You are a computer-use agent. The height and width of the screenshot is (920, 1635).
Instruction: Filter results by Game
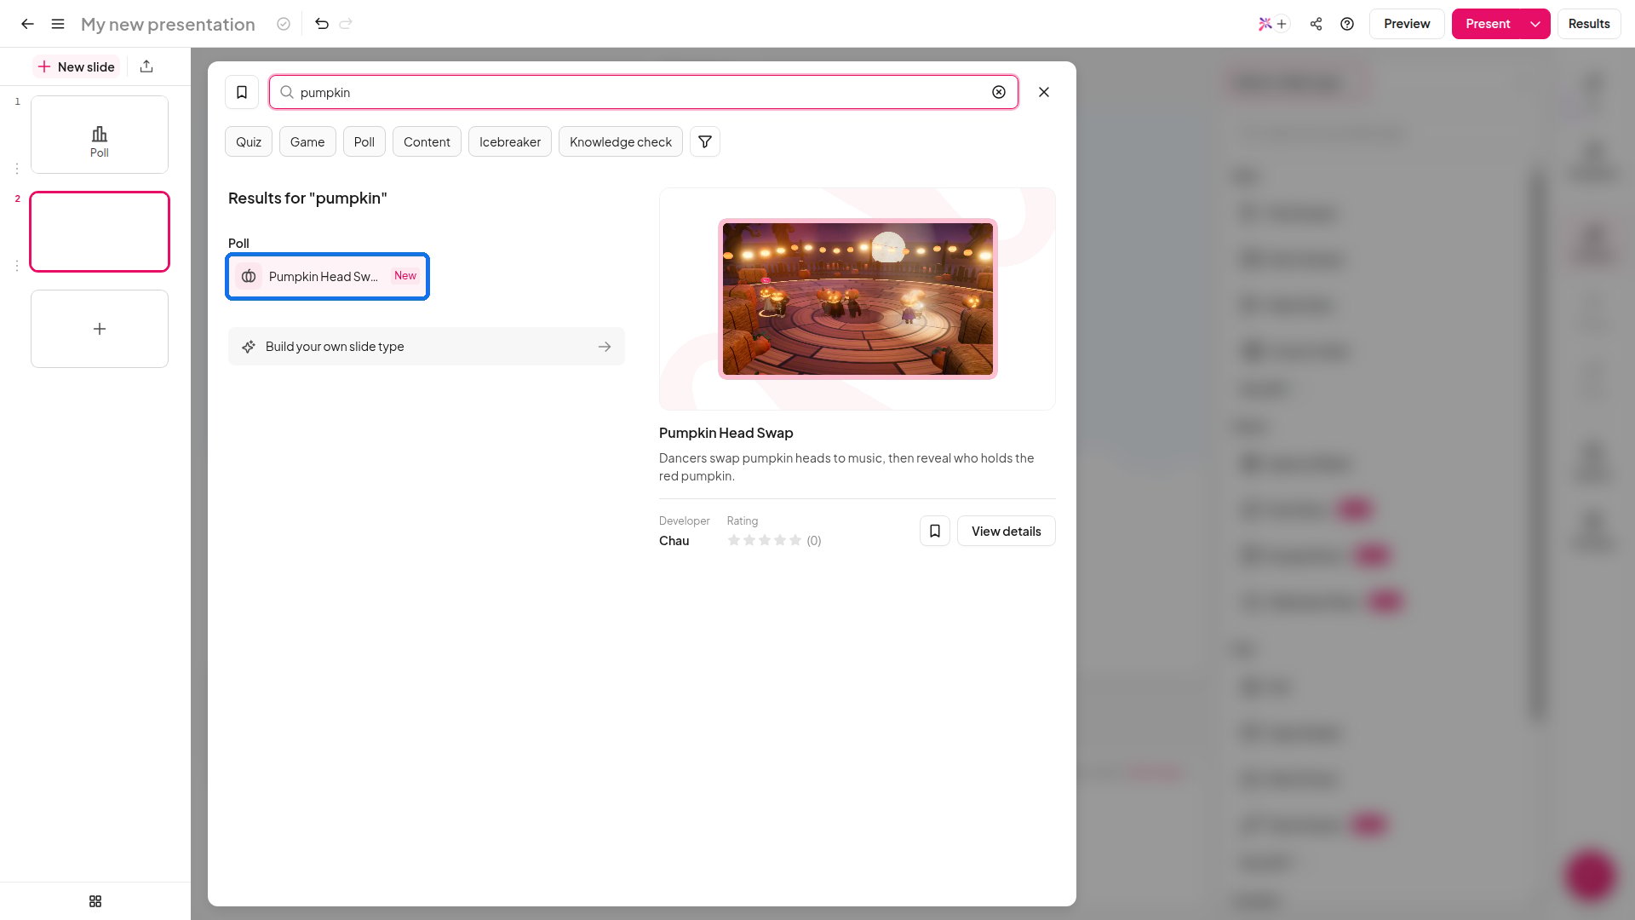307,142
